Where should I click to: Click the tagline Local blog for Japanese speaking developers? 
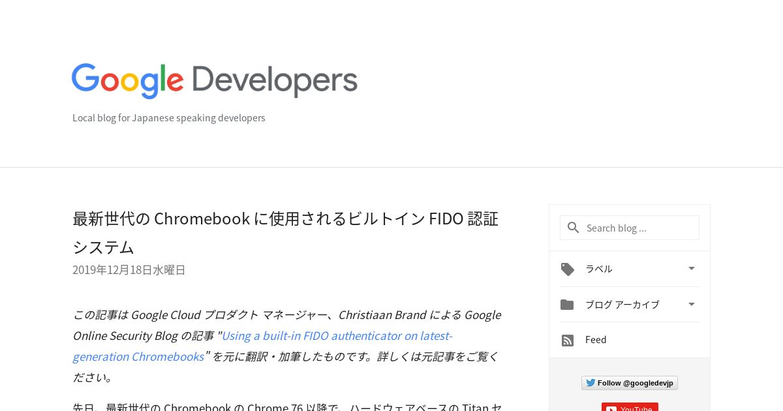click(x=169, y=118)
